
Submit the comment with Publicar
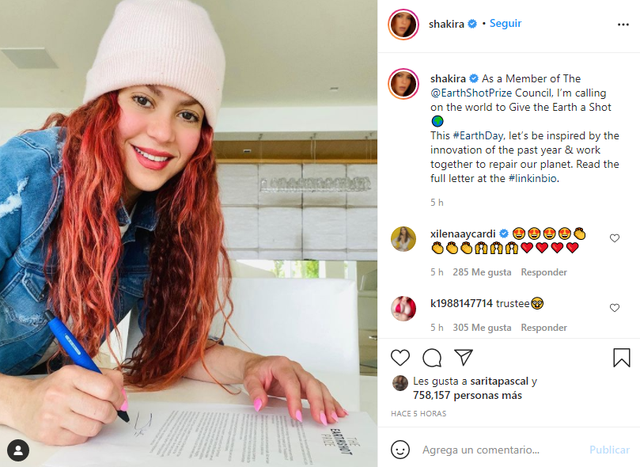(x=609, y=450)
